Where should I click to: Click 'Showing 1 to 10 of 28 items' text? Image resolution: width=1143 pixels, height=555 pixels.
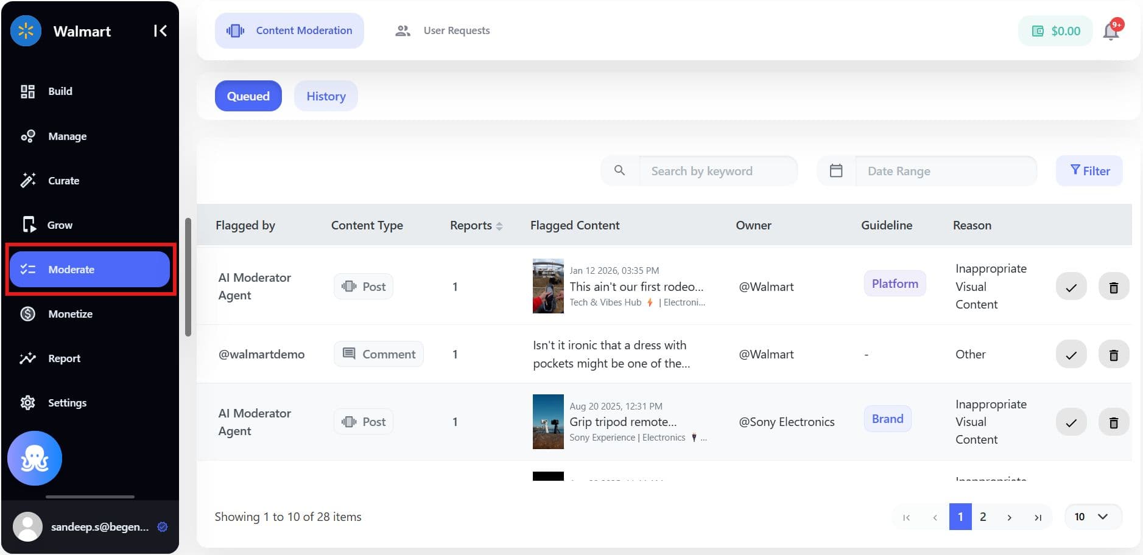[288, 517]
